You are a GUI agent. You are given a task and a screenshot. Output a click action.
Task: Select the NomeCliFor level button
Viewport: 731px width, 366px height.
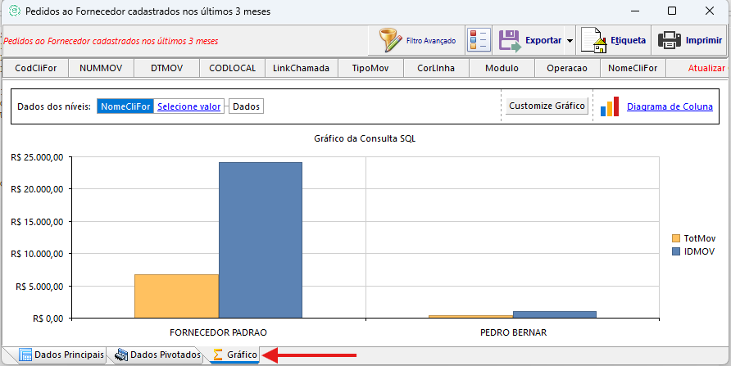coord(125,106)
